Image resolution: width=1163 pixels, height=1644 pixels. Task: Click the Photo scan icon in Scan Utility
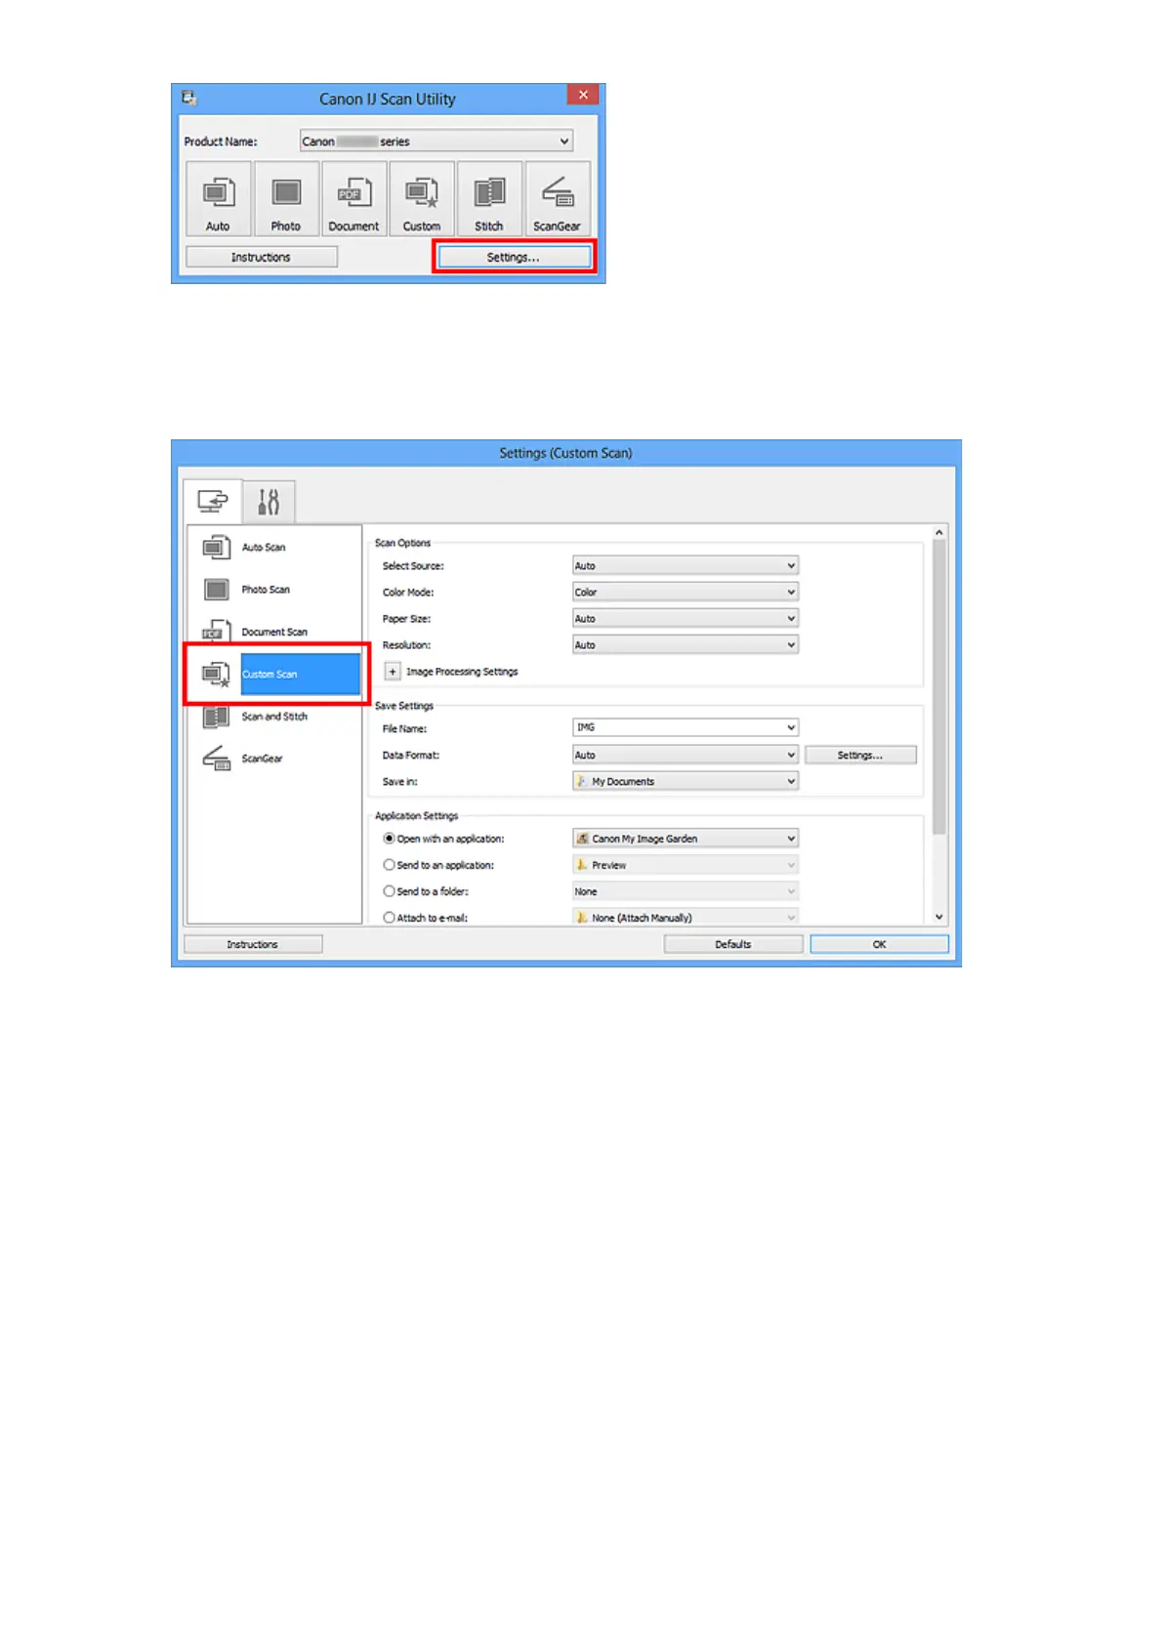[x=286, y=199]
